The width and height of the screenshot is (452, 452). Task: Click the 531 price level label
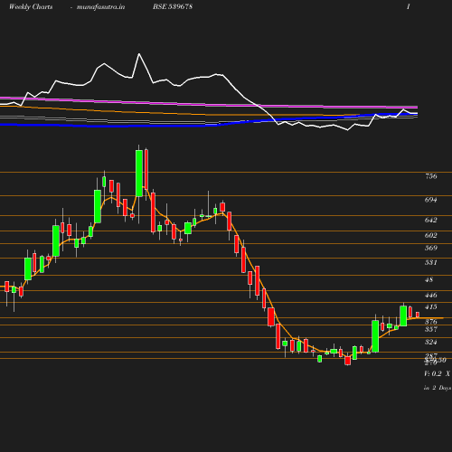(x=431, y=262)
